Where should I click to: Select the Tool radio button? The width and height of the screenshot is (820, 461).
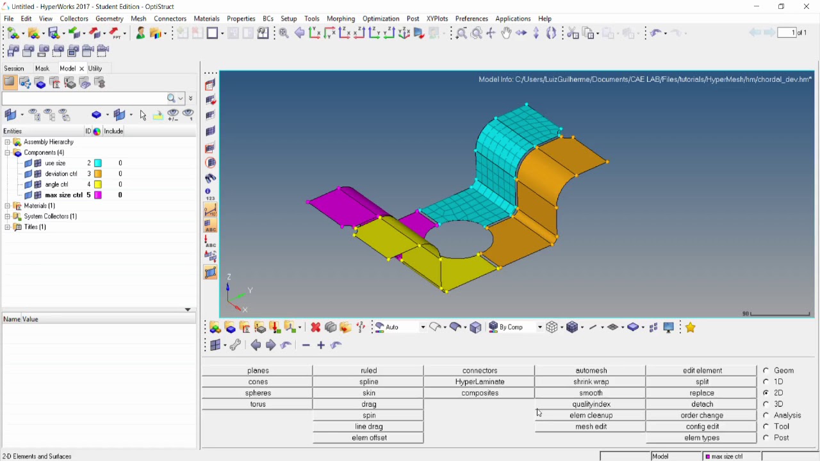tap(766, 426)
